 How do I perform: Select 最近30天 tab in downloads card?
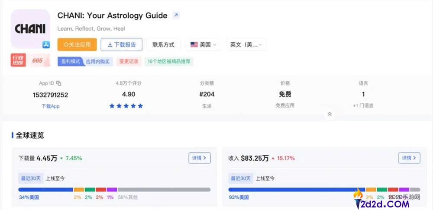31,178
